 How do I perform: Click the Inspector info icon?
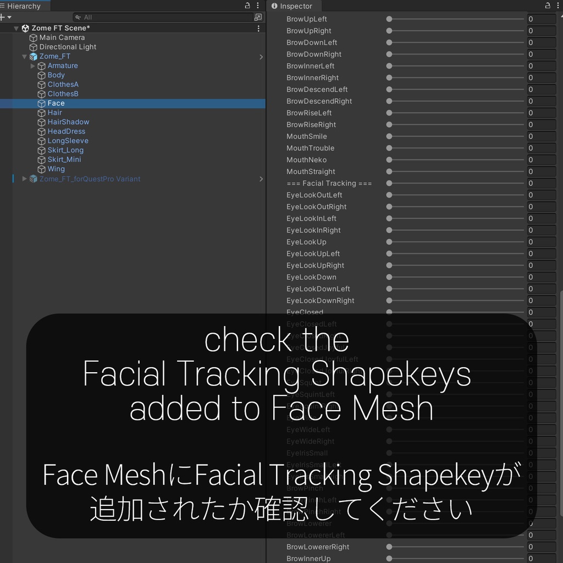[x=274, y=6]
